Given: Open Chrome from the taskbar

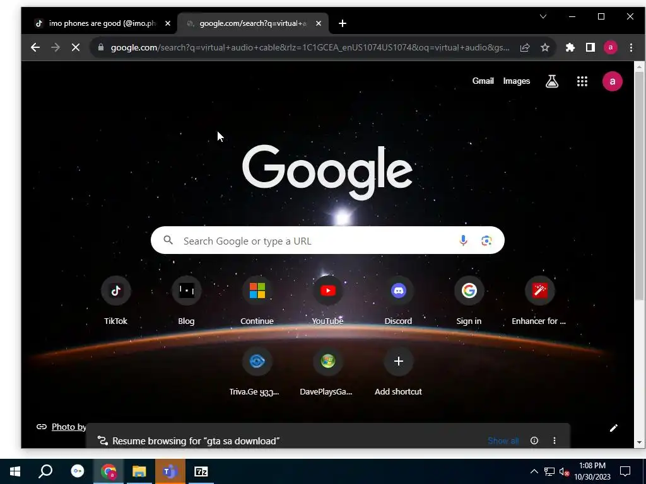Looking at the screenshot, I should click(x=109, y=471).
